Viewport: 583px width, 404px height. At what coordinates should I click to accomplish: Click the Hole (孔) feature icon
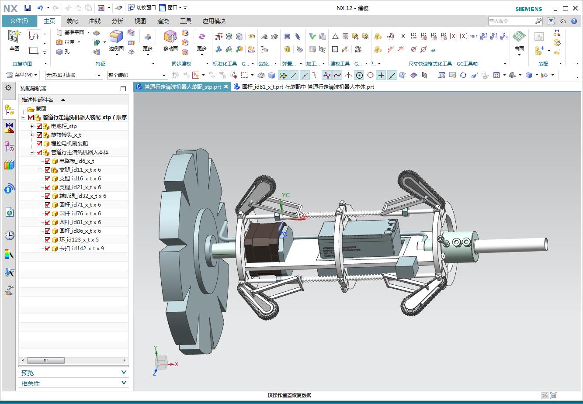(x=60, y=52)
